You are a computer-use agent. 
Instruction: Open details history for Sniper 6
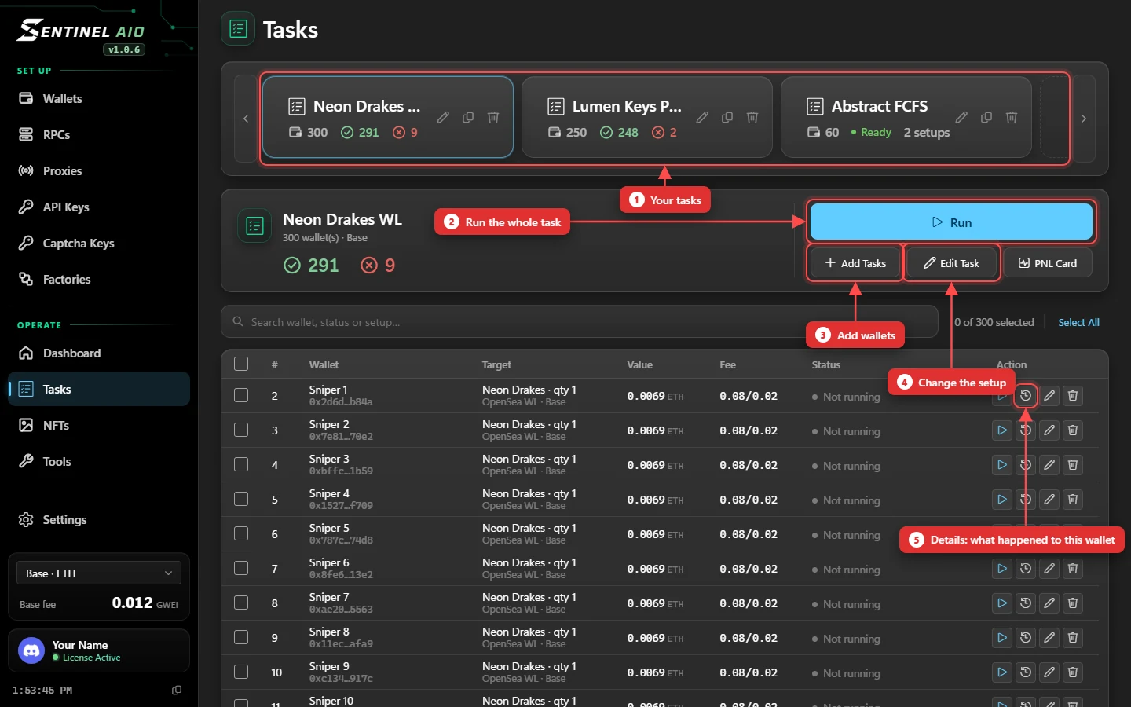pyautogui.click(x=1026, y=569)
